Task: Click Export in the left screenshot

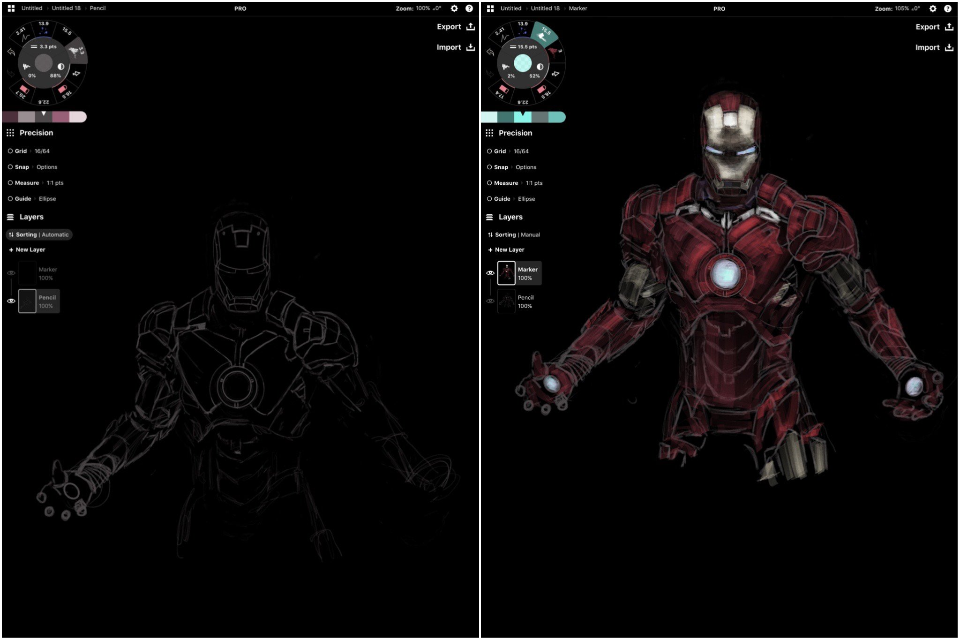Action: tap(456, 27)
